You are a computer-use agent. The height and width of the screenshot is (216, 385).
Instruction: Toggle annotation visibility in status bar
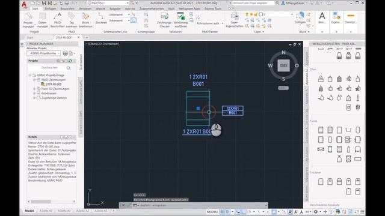click(290, 212)
